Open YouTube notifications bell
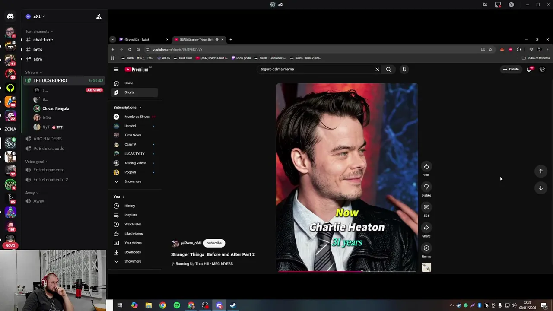 point(529,69)
